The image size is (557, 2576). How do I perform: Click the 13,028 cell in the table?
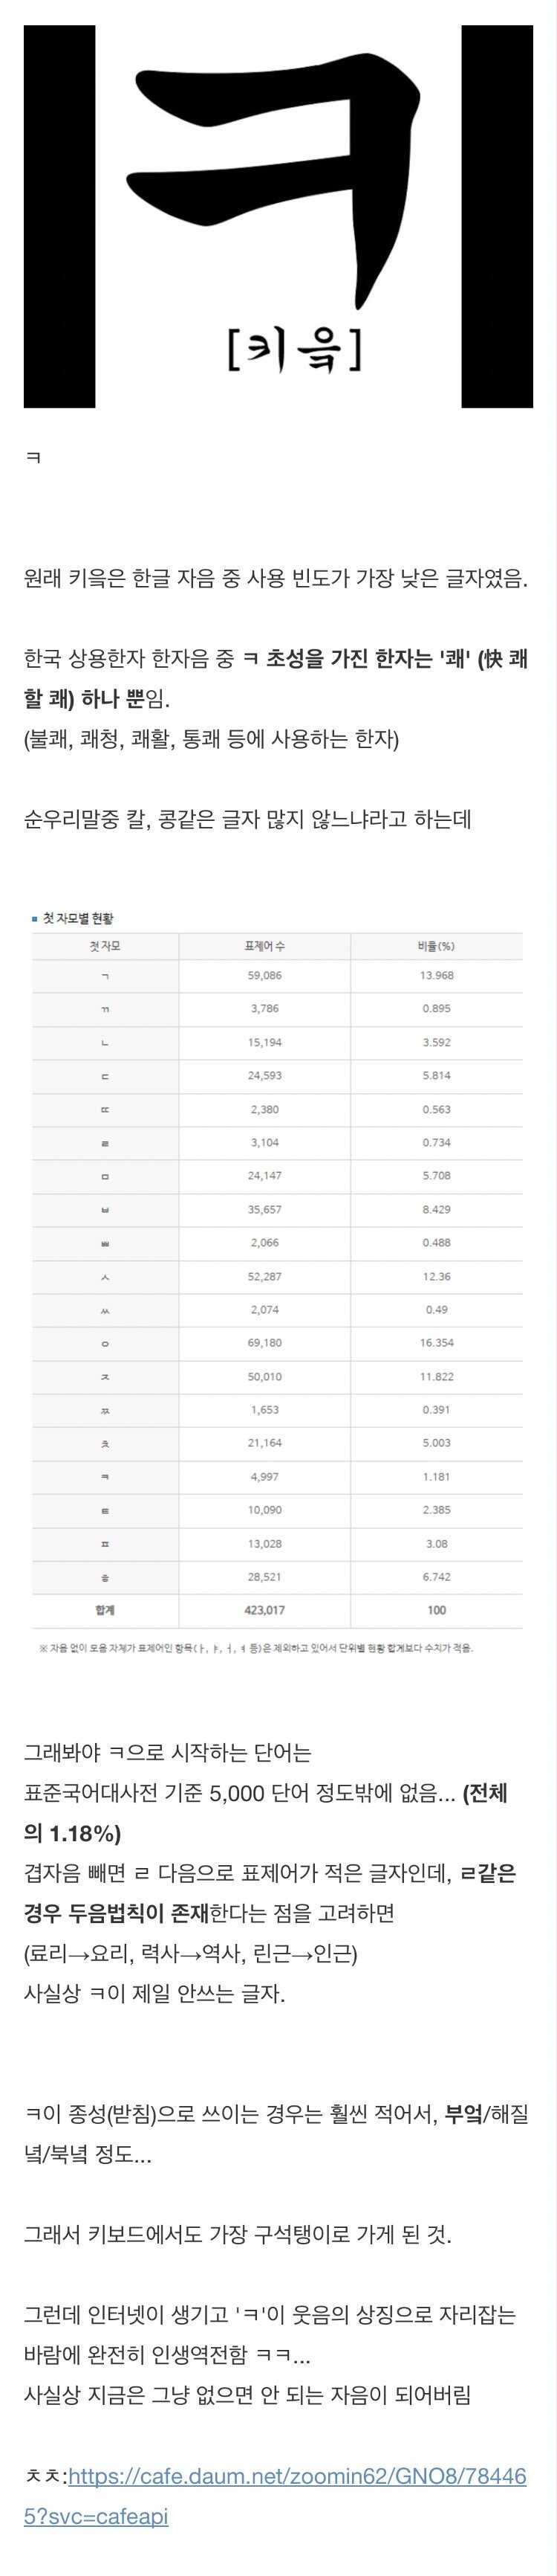pos(264,1543)
